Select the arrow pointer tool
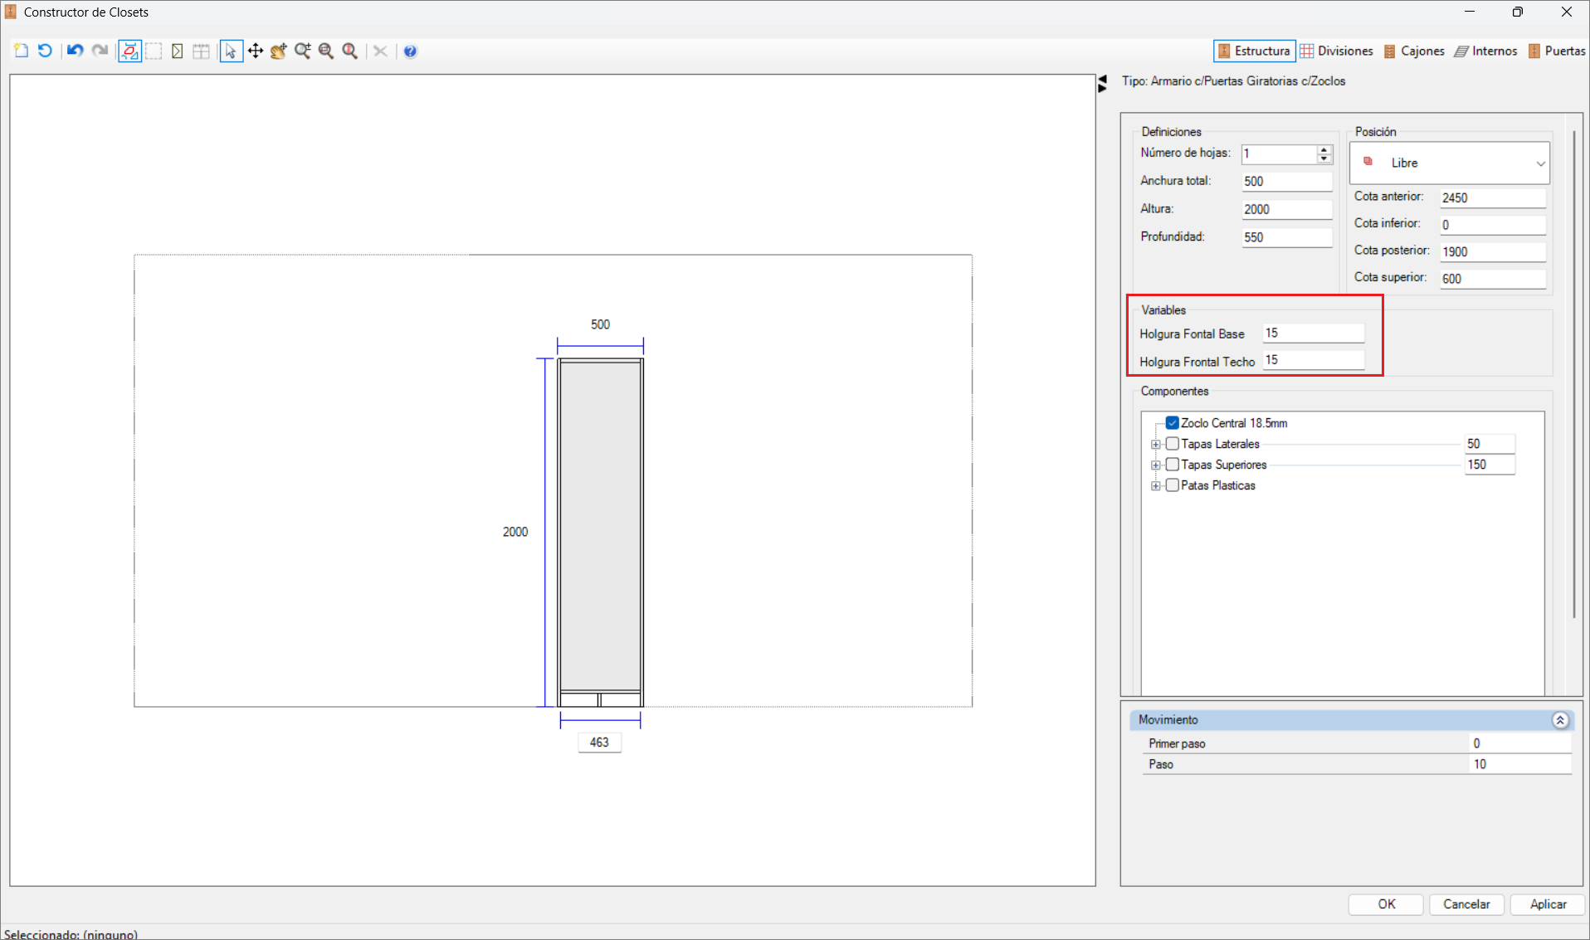The image size is (1590, 940). 231,51
